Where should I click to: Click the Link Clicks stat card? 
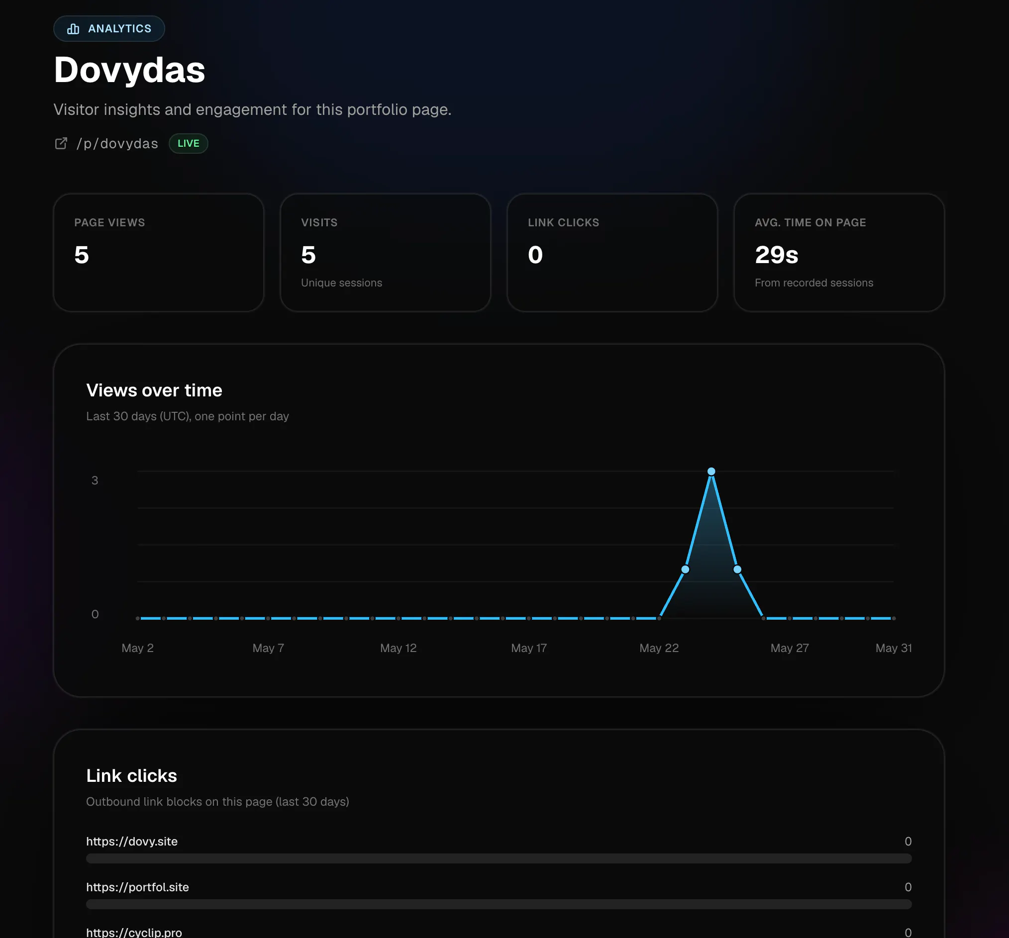pyautogui.click(x=612, y=253)
